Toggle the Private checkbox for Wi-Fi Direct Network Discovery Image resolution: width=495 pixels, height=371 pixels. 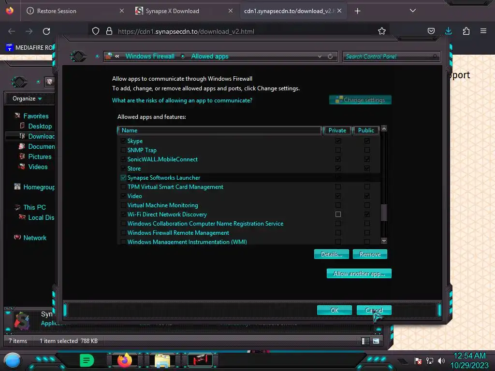point(338,214)
